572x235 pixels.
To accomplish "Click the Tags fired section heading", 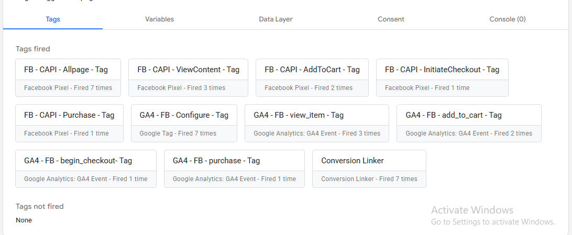I will click(x=33, y=49).
